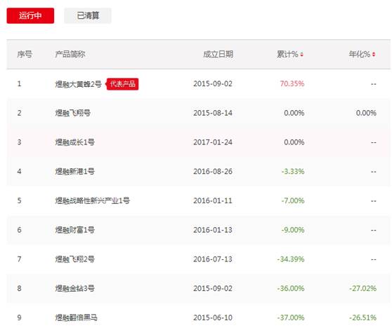Select the date 2016-07-13
Image resolution: width=392 pixels, height=328 pixels.
tap(213, 259)
